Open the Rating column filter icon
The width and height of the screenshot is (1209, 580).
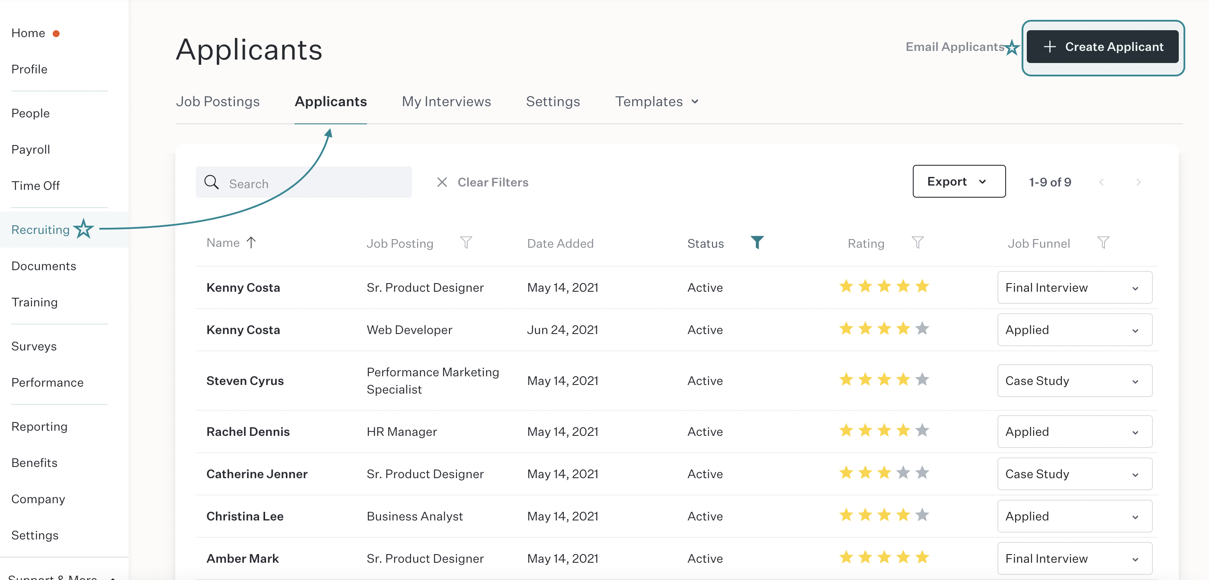coord(918,243)
